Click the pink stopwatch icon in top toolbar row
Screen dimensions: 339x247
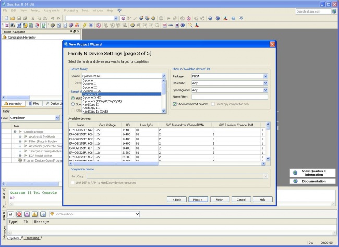(188, 18)
